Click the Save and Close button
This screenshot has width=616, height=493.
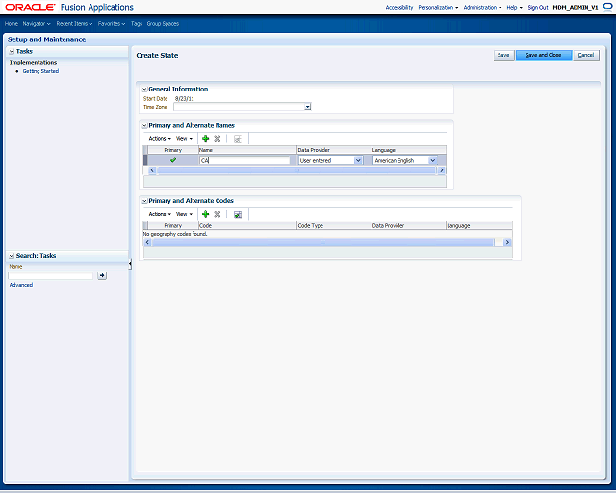pos(543,55)
